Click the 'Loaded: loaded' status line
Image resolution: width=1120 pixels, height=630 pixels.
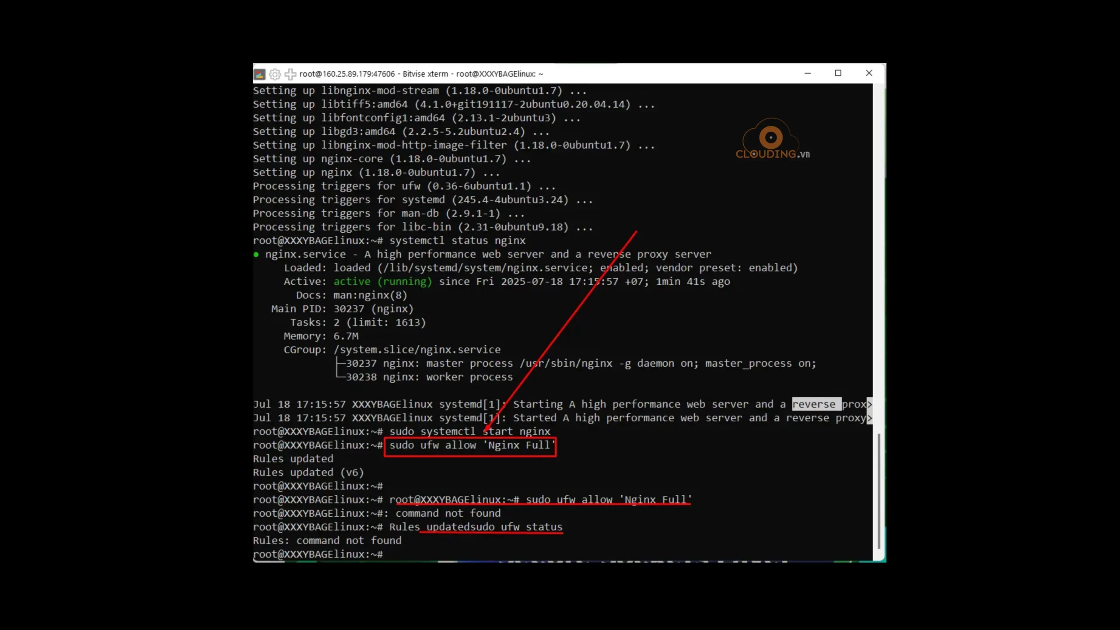click(541, 268)
